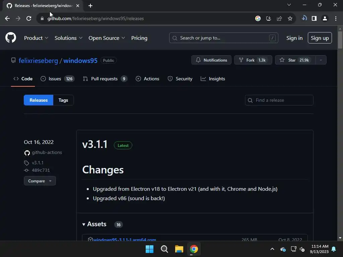The image size is (343, 257).
Task: Open the Compare dropdown
Action: (40, 181)
